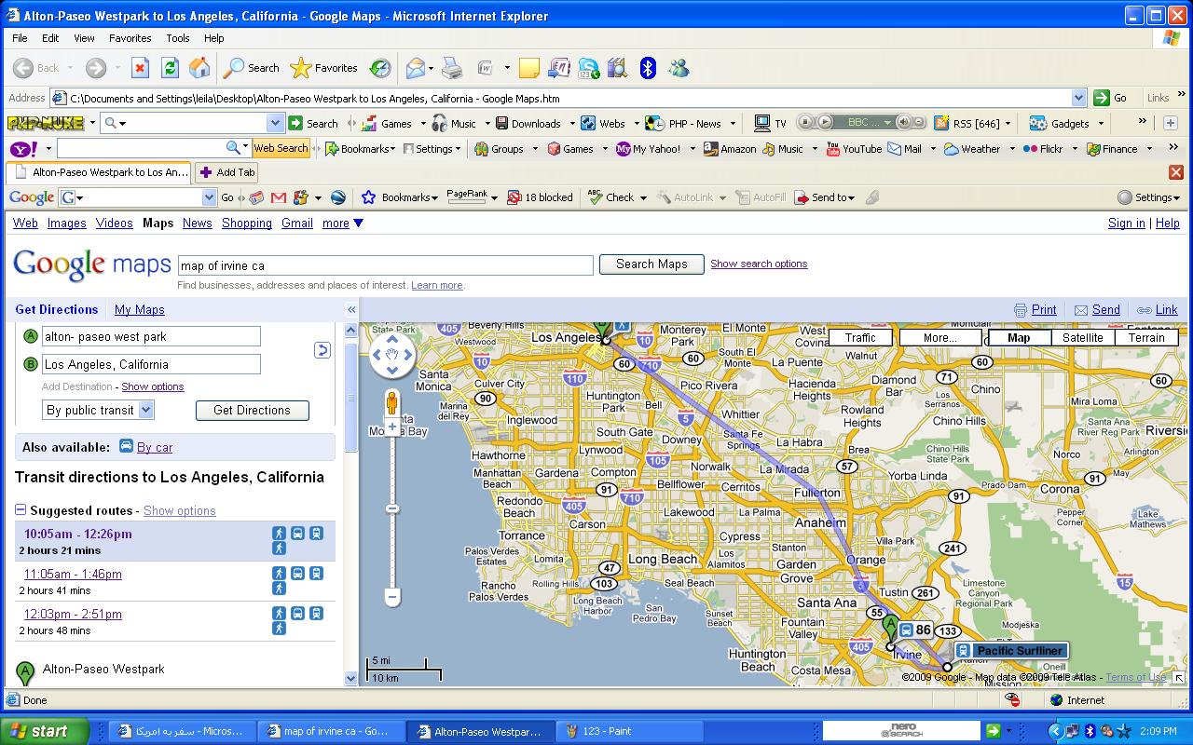Open Google toolbar Bookmarks dropdown
Screen dimensions: 1193x745
[x=400, y=197]
